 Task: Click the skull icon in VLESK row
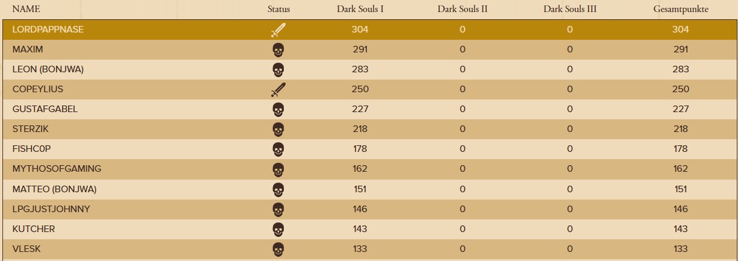point(278,248)
